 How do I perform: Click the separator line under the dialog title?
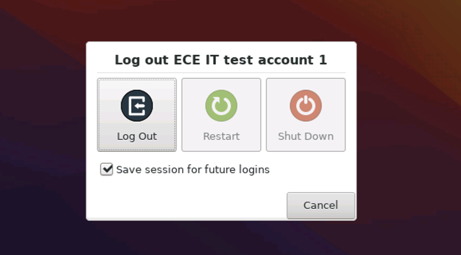coord(221,73)
